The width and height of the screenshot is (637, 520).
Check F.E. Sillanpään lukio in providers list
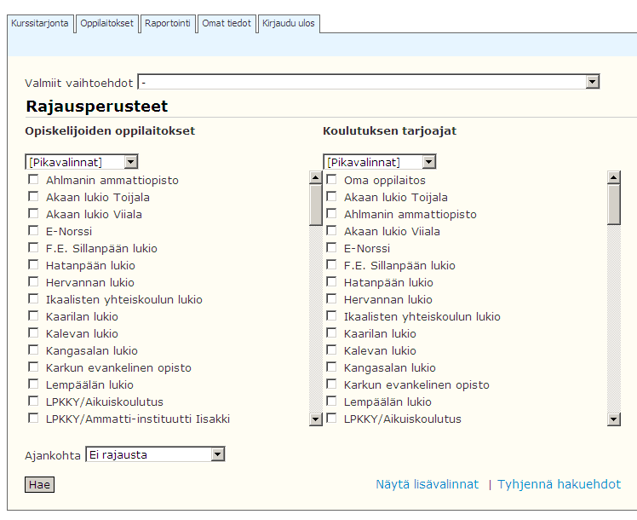331,265
